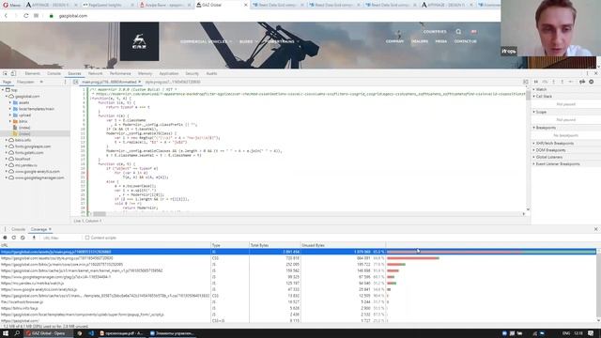Collapse the gazglobal.com tree node
This screenshot has width=601, height=338.
[x=7, y=96]
